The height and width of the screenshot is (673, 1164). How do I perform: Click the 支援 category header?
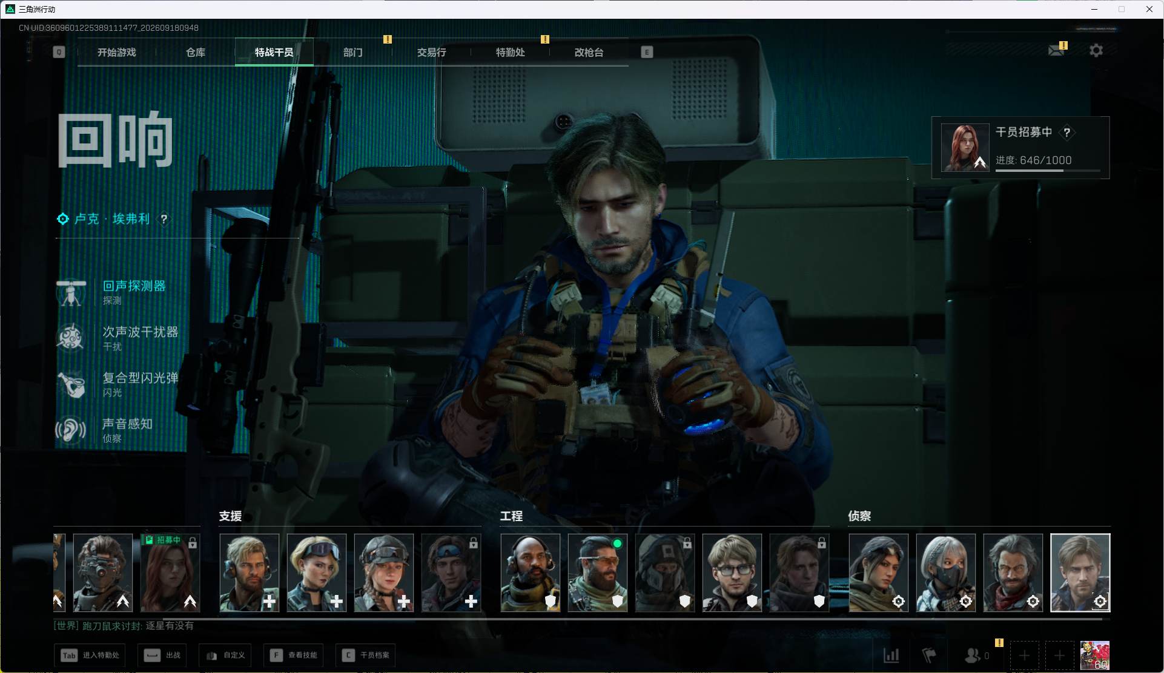point(231,516)
